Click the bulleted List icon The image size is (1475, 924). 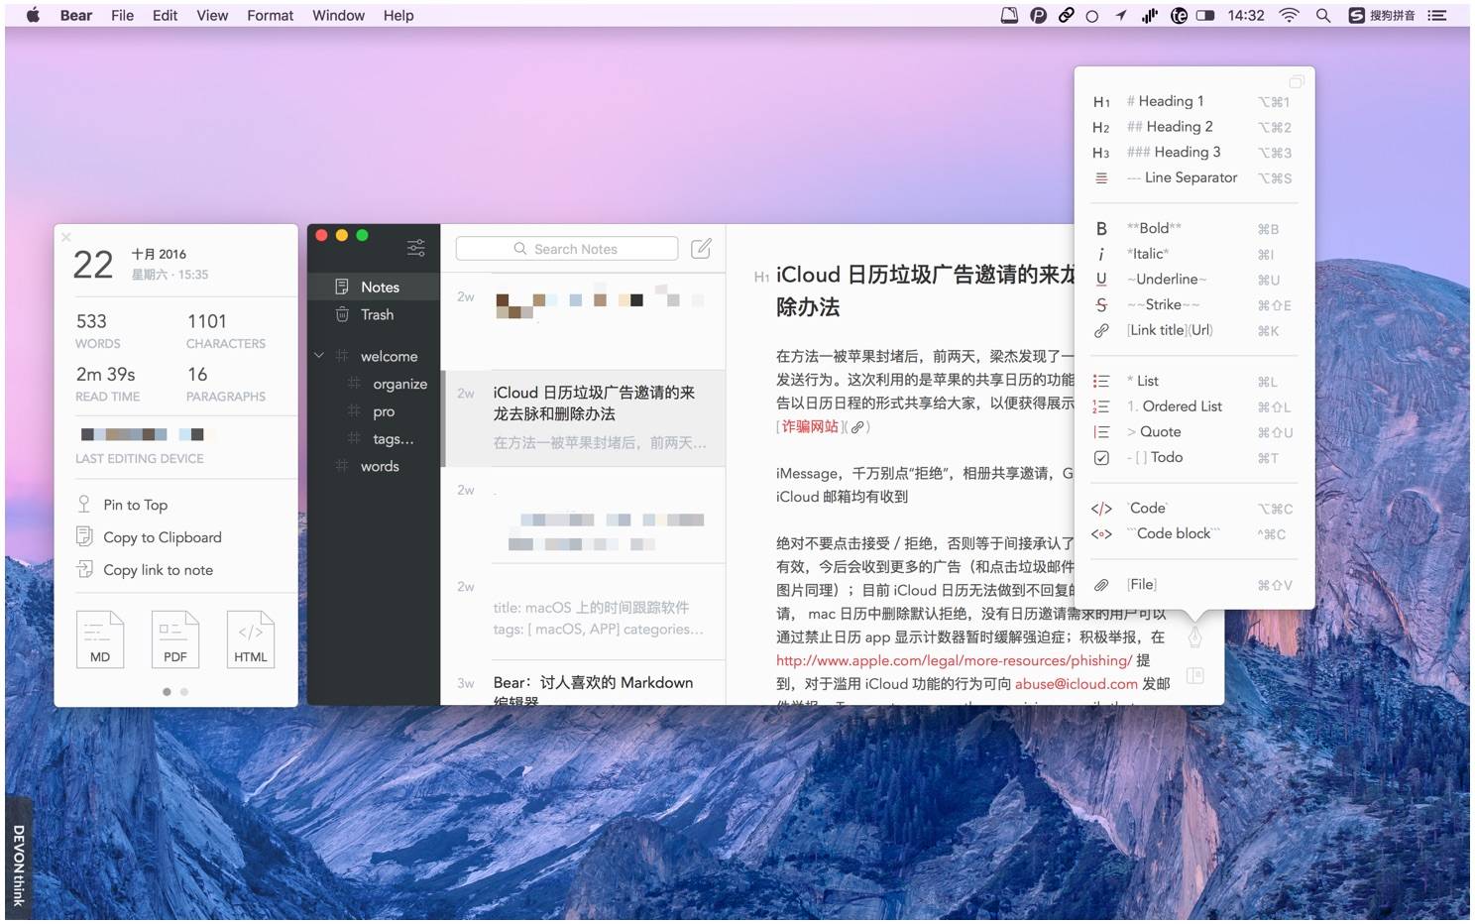[1101, 382]
